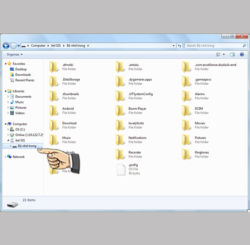This screenshot has width=250, height=245.
Task: Open dropdown arrow after Computer breadcrumb
Action: (48, 46)
